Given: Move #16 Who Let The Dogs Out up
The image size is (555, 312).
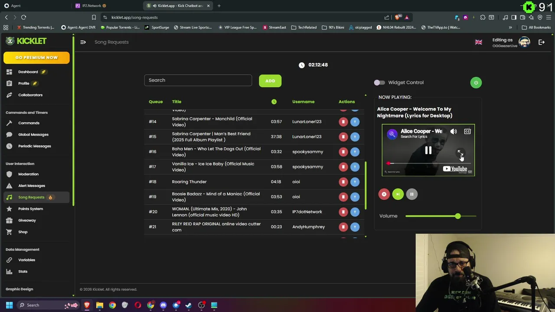Looking at the screenshot, I should pos(355,152).
